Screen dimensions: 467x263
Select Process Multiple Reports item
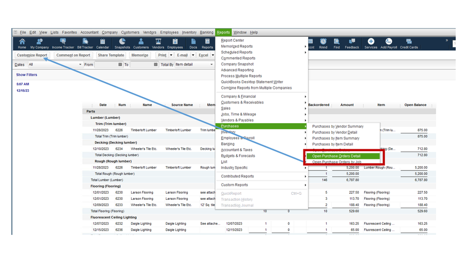(x=261, y=76)
